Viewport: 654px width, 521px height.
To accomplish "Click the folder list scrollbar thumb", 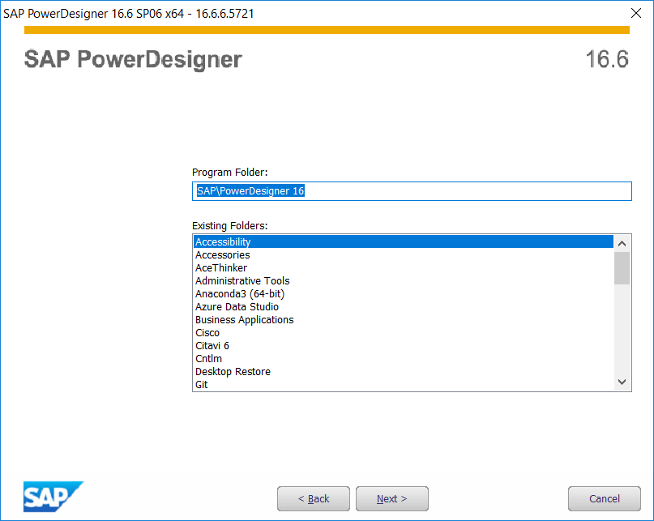I will (x=622, y=268).
